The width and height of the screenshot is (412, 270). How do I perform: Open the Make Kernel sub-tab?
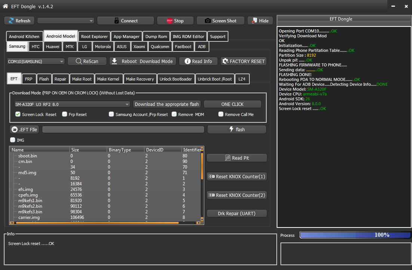coord(108,79)
